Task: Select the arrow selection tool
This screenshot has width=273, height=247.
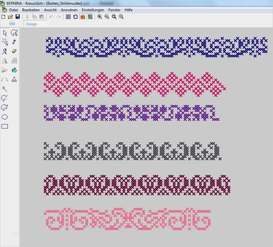Action: (4, 33)
